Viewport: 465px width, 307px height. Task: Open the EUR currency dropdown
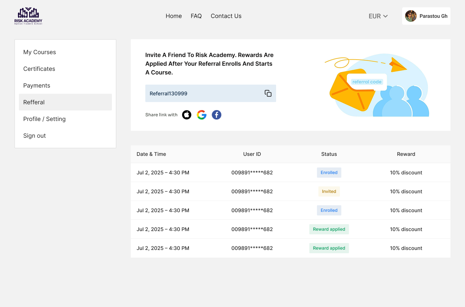pyautogui.click(x=378, y=16)
